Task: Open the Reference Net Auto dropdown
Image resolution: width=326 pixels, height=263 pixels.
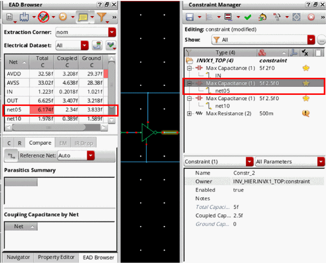Action: pyautogui.click(x=91, y=156)
